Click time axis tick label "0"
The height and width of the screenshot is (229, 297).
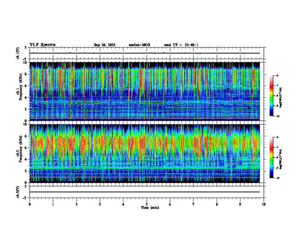click(30, 204)
